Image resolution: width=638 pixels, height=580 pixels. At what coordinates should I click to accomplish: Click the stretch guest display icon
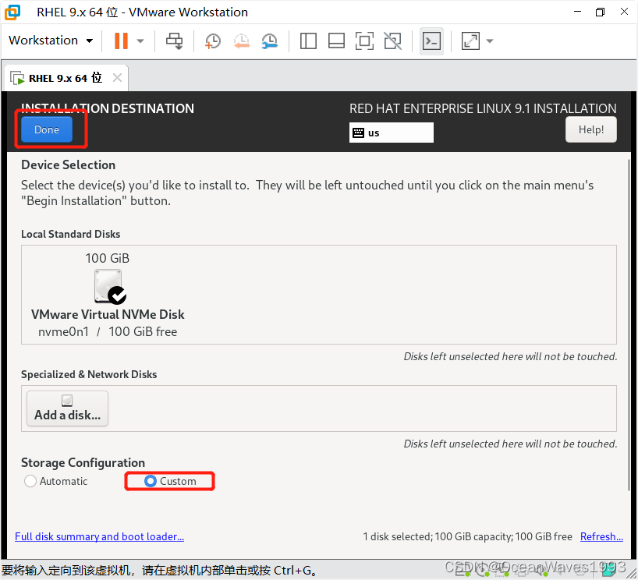pos(470,41)
